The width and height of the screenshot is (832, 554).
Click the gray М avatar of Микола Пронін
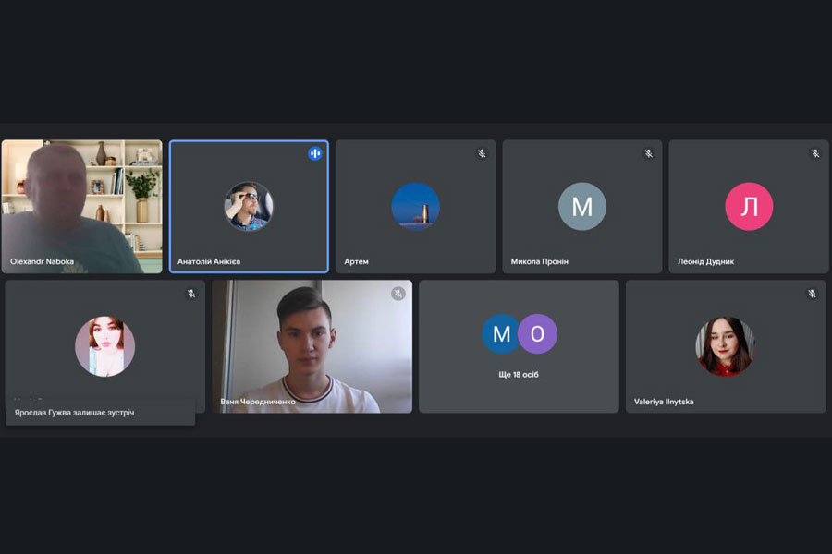[582, 206]
